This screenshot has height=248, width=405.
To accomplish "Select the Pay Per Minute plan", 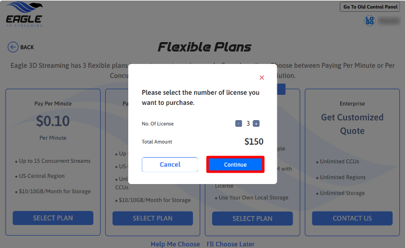I will 53,218.
